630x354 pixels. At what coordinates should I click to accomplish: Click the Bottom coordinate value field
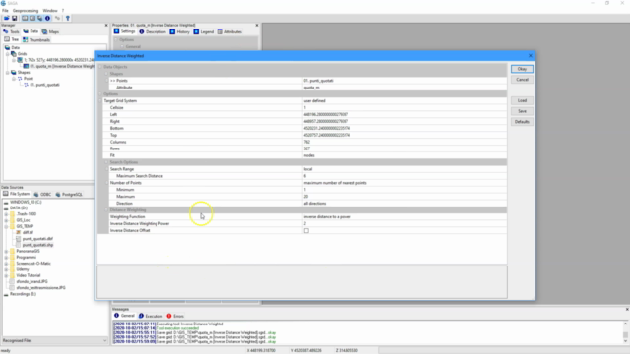pyautogui.click(x=405, y=128)
